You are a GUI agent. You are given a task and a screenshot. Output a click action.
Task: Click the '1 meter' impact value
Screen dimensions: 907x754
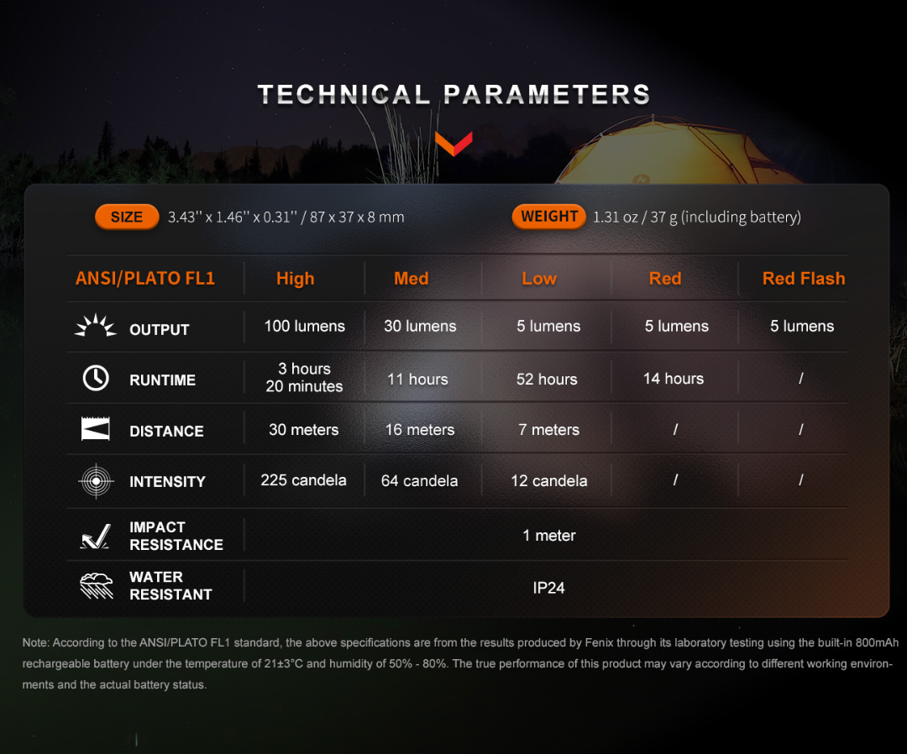pos(549,536)
